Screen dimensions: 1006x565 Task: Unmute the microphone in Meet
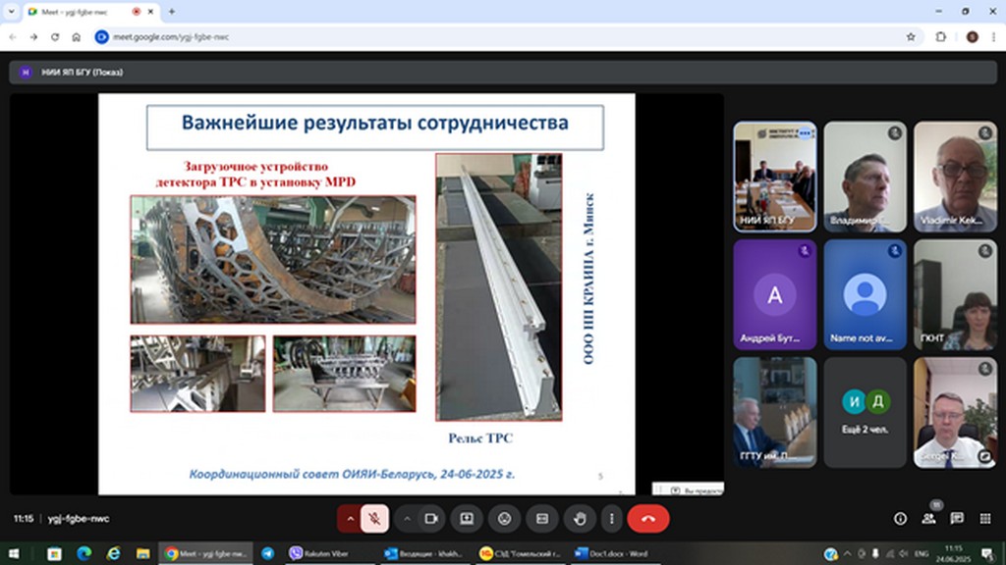pyautogui.click(x=374, y=518)
